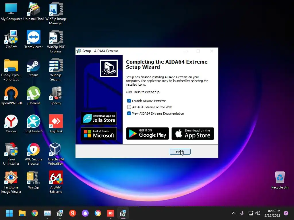The width and height of the screenshot is (294, 220).
Task: Switch to the active Setup taskbar icon
Action: 123,213
